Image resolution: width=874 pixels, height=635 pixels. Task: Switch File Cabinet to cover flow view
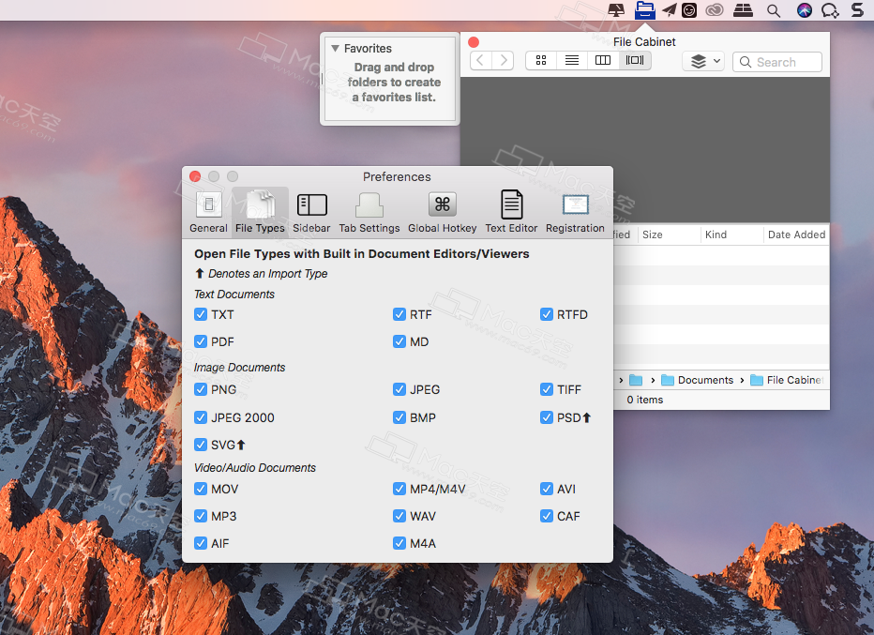(635, 60)
